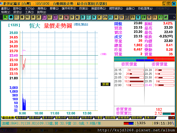
Task: Click the 委買賣比 ratio bar
Action: click(169, 114)
